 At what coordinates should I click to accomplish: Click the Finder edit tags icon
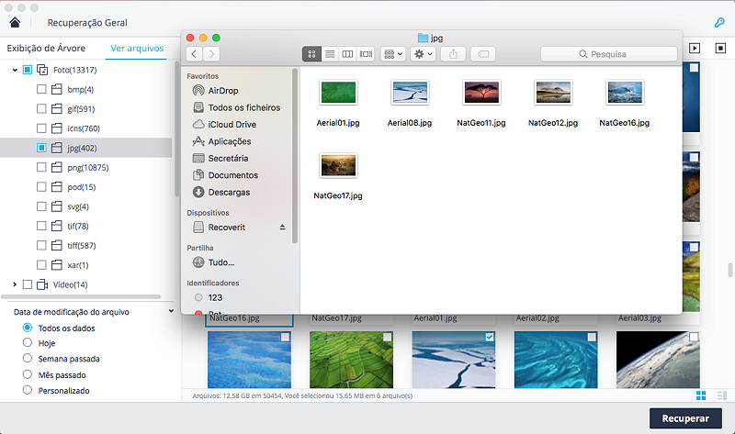pyautogui.click(x=483, y=54)
